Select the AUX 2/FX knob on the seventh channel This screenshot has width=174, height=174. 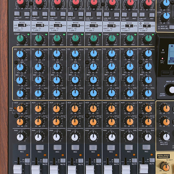pos(130,122)
